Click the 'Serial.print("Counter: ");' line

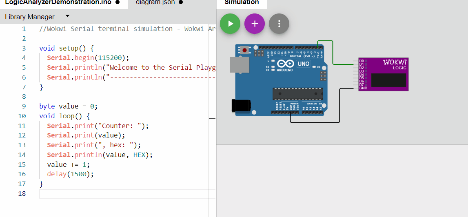click(98, 126)
